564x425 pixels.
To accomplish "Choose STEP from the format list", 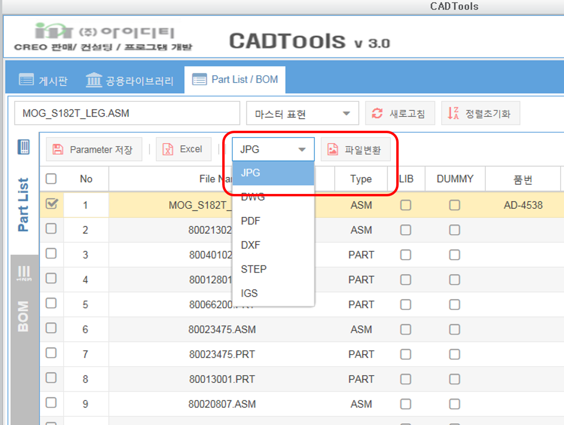I will coord(273,269).
